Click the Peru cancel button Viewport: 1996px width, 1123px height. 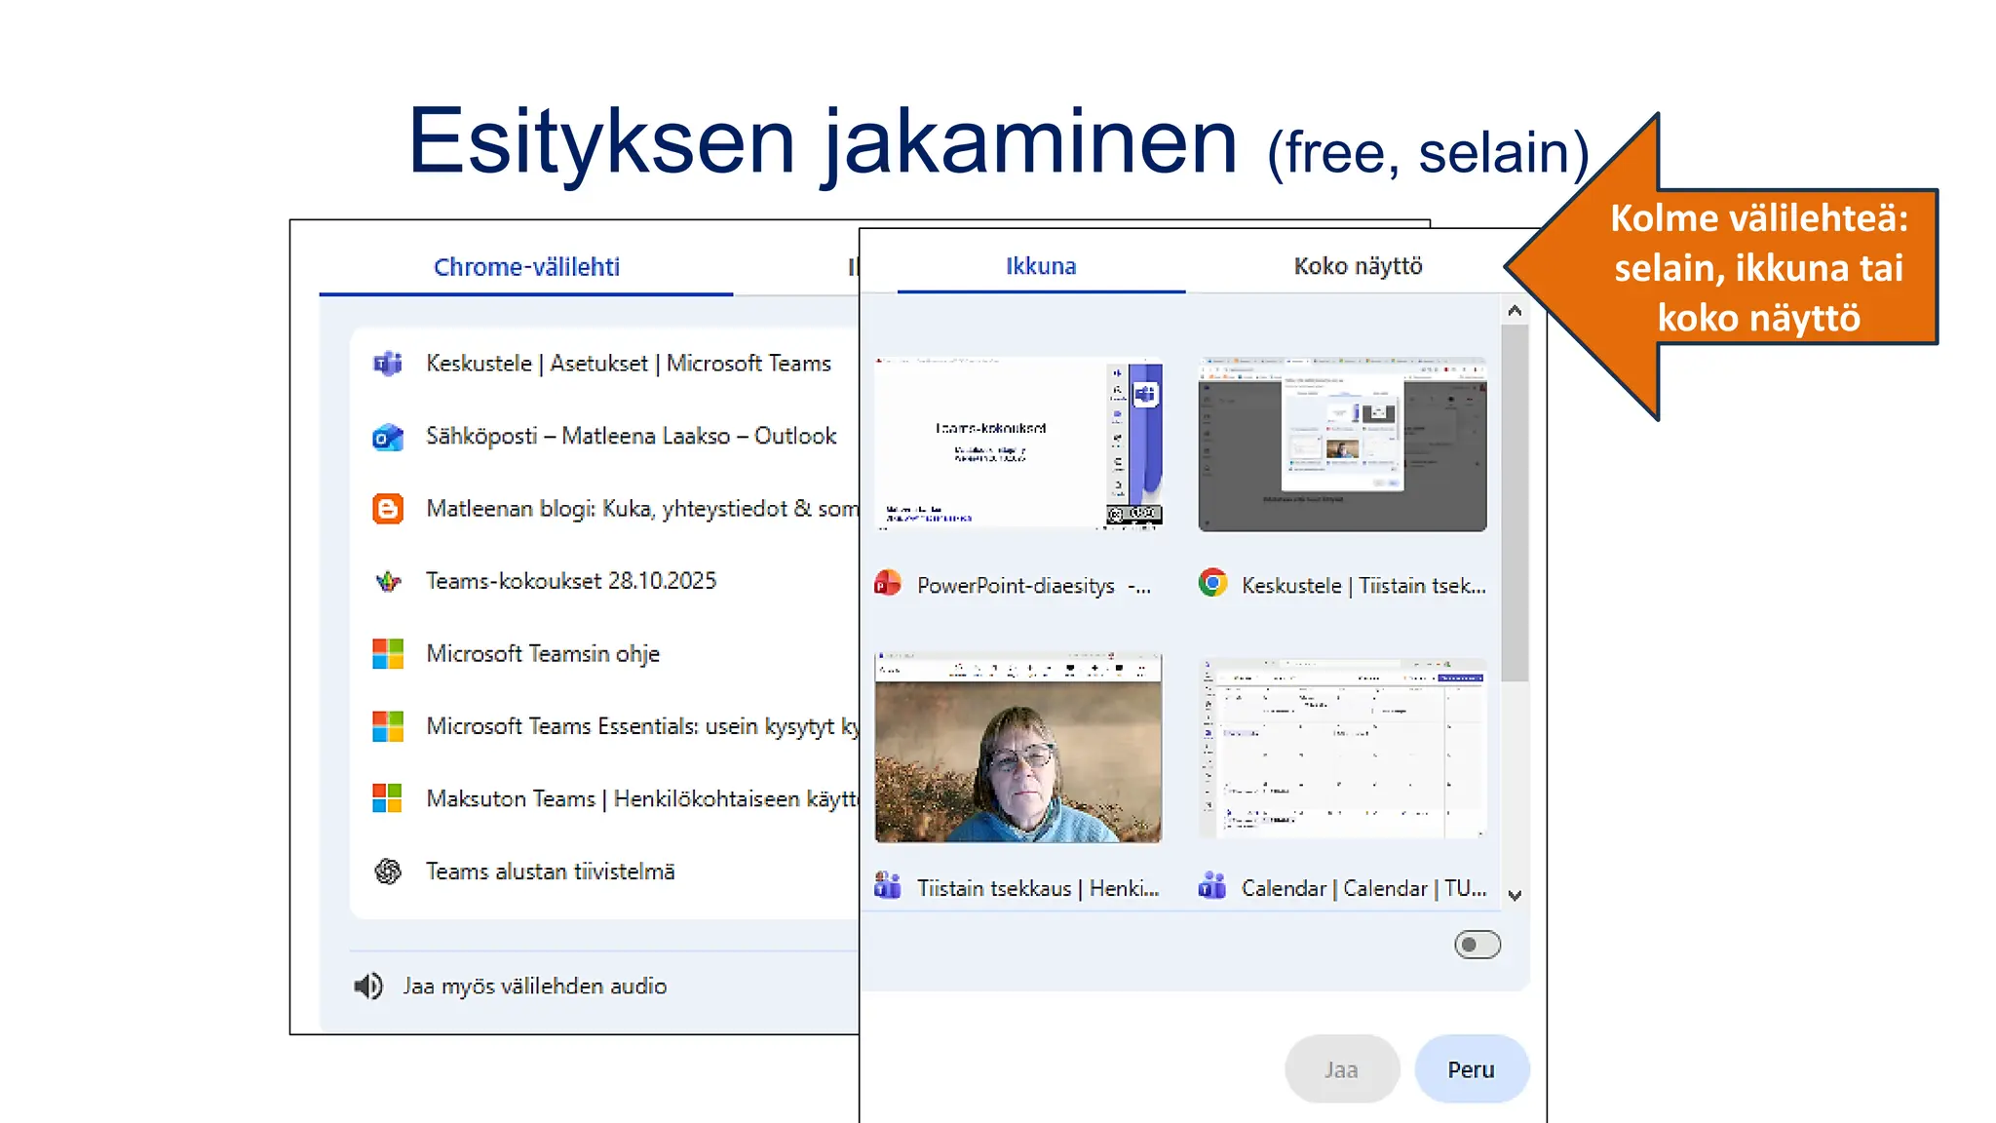(1472, 1069)
